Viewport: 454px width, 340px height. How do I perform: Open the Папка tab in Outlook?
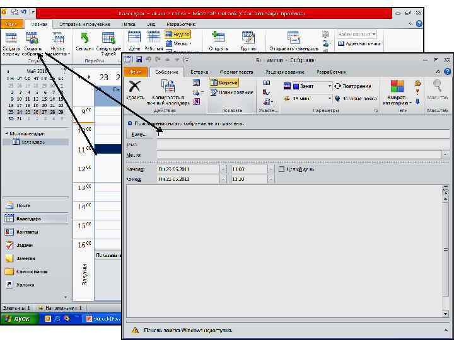pos(129,25)
